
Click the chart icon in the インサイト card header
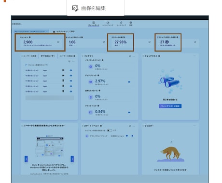(x=130, y=56)
